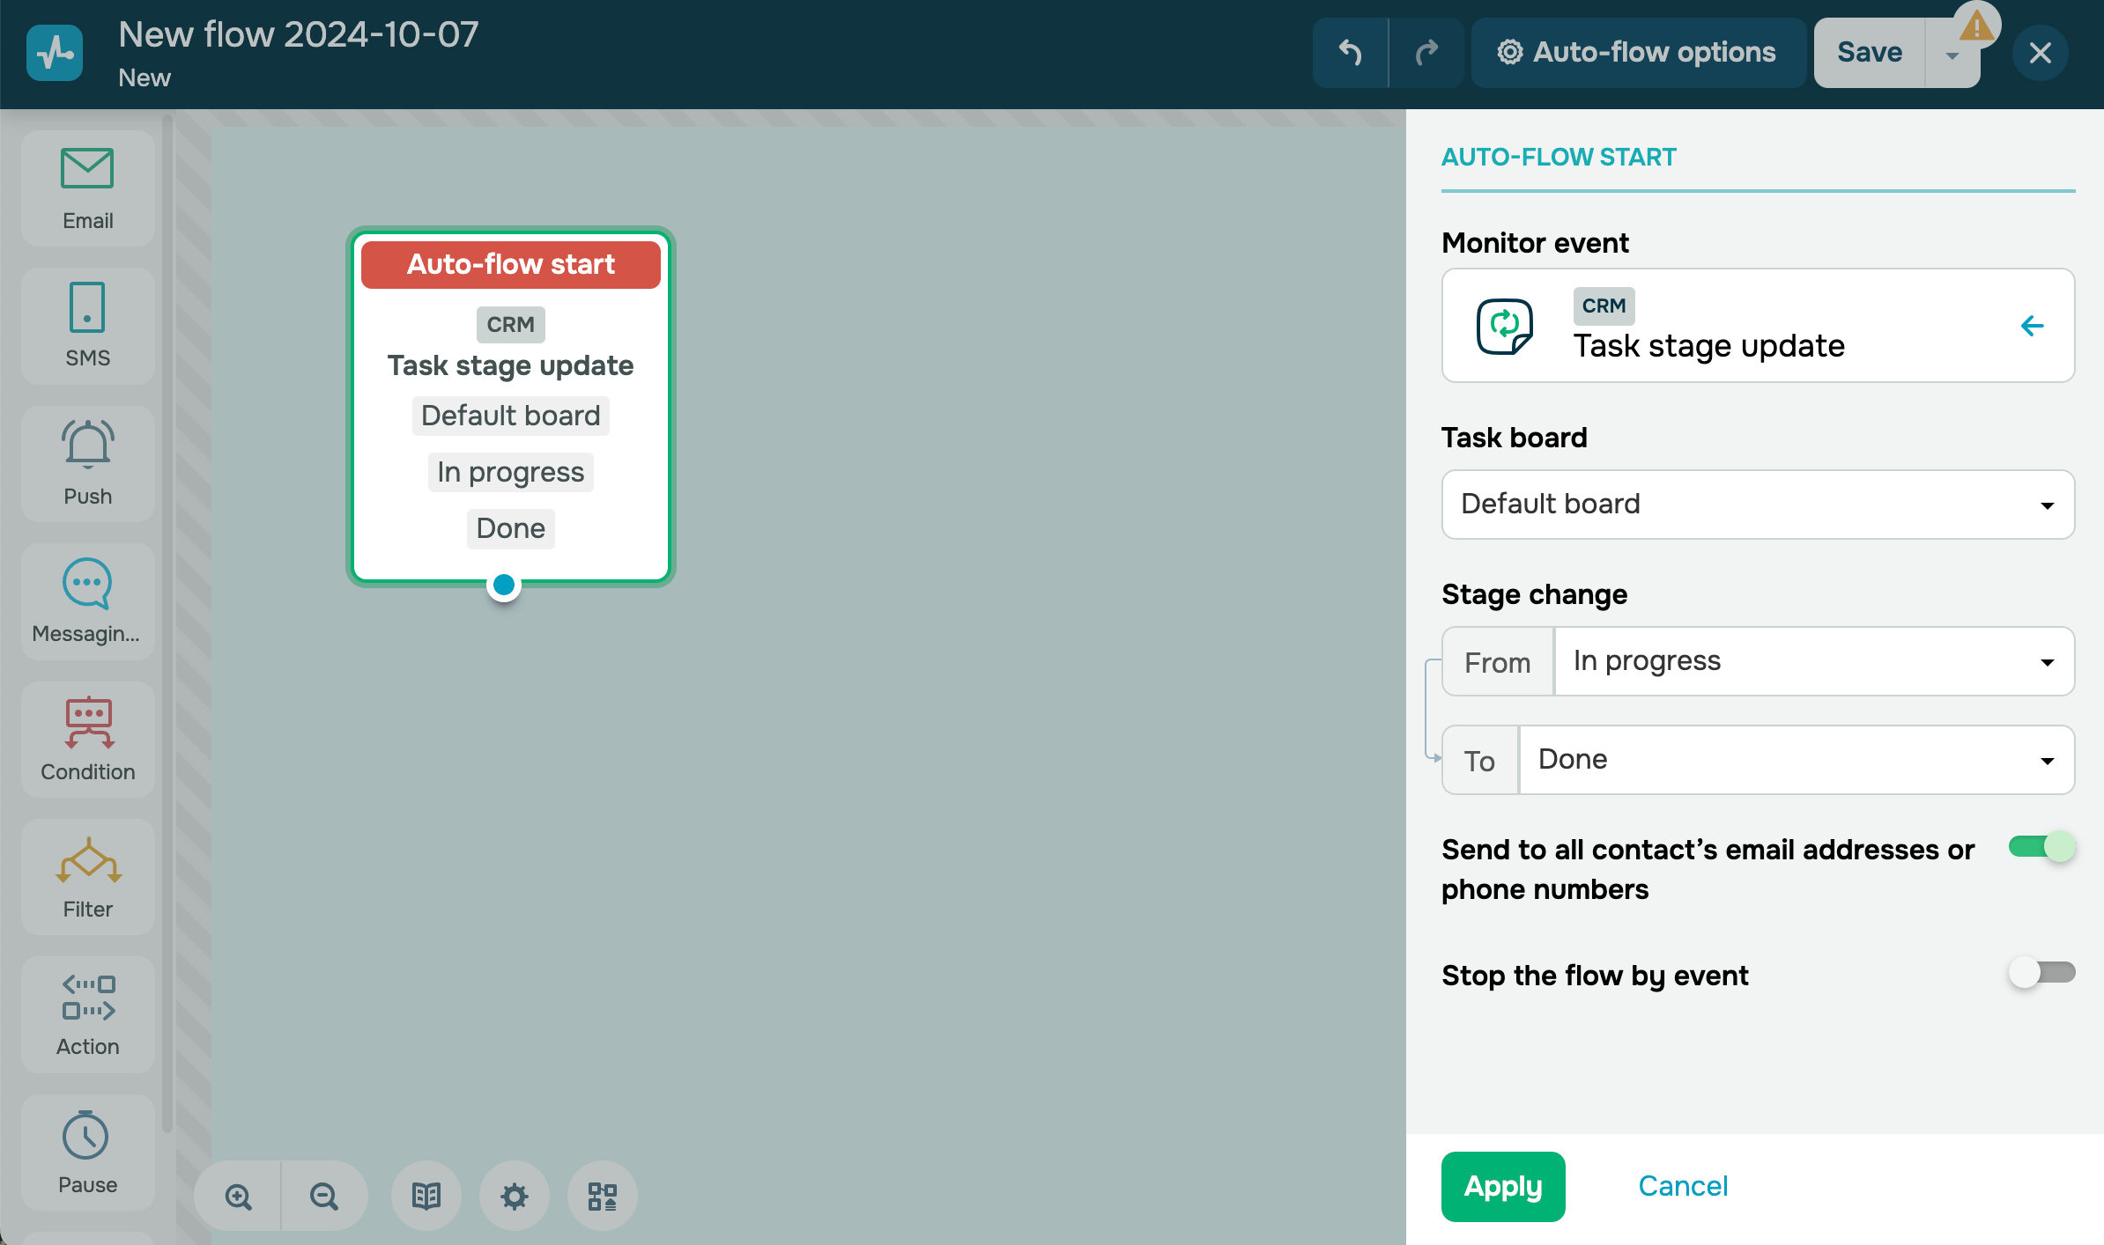The height and width of the screenshot is (1245, 2104).
Task: Click the Cancel link
Action: point(1683,1186)
